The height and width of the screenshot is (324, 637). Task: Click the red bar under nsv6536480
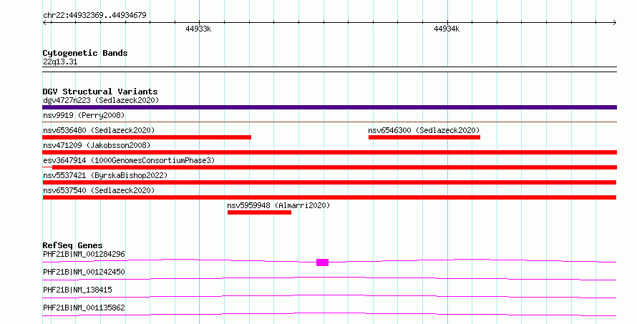point(147,137)
